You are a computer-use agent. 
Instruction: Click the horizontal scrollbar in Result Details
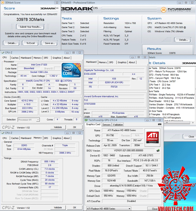click(x=177, y=123)
